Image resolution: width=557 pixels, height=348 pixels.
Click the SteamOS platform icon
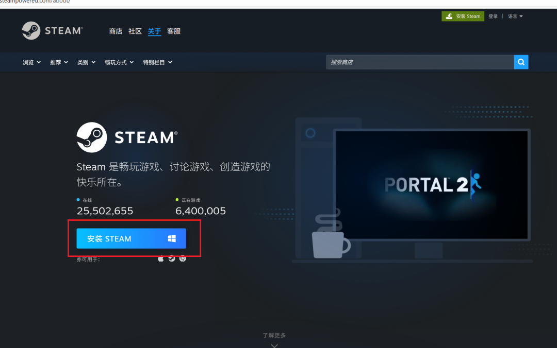(172, 258)
